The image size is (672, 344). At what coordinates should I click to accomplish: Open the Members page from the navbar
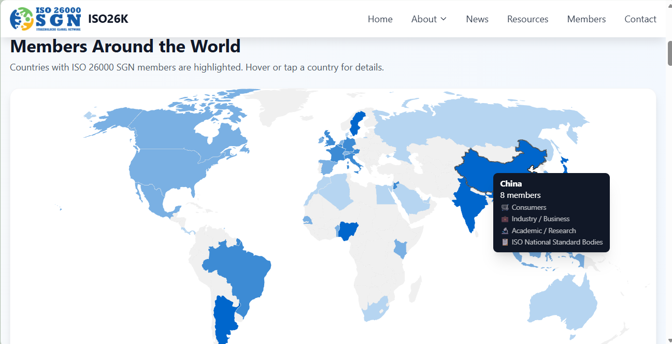click(586, 19)
